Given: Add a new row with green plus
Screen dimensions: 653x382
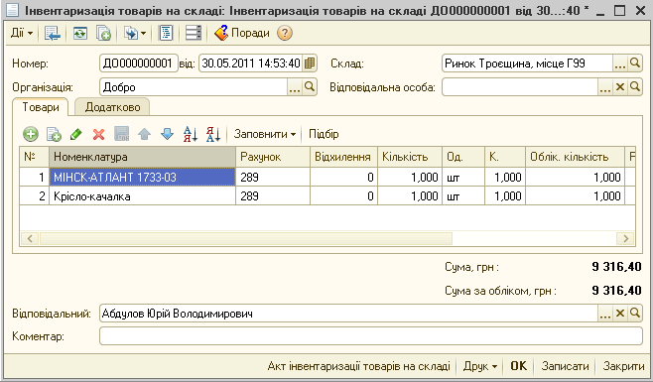Looking at the screenshot, I should click(31, 134).
